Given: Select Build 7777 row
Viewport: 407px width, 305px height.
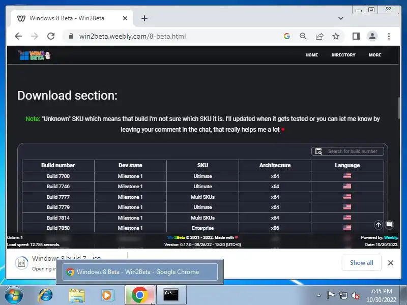Looking at the screenshot, I should 202,197.
